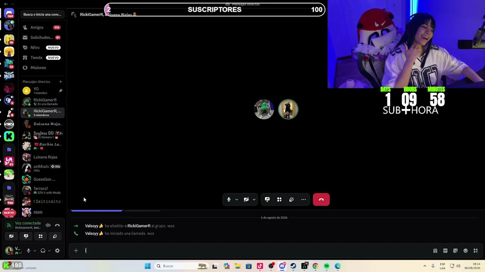Open Luisana Rojas direct message
Image resolution: width=485 pixels, height=272 pixels.
point(42,157)
